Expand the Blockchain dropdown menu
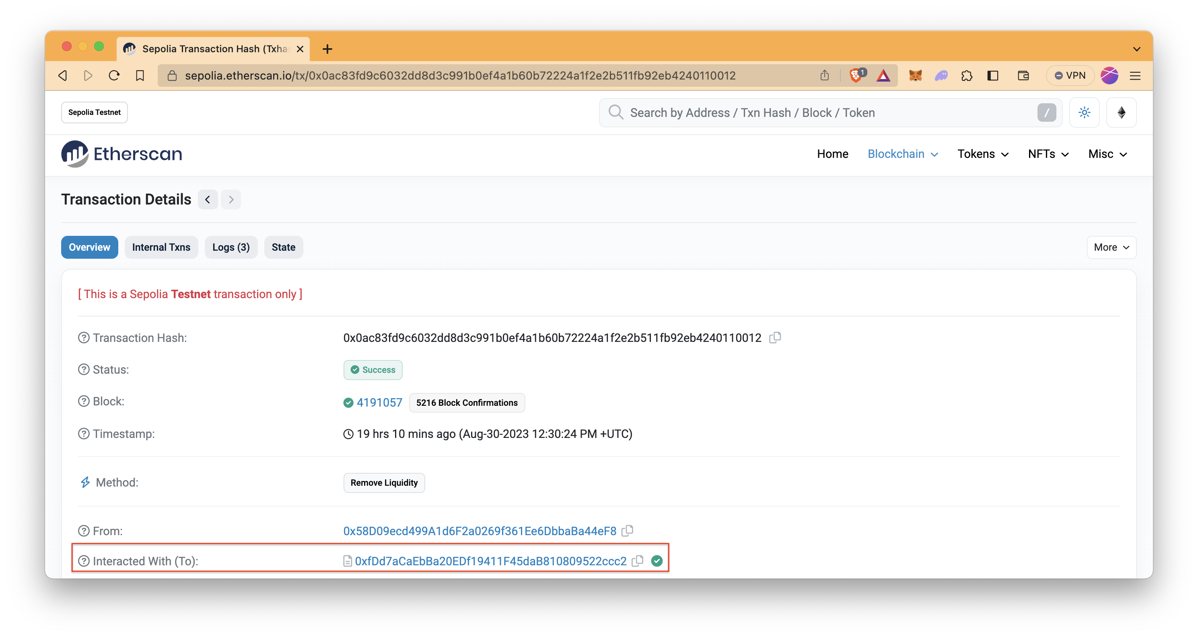The width and height of the screenshot is (1198, 638). [903, 154]
